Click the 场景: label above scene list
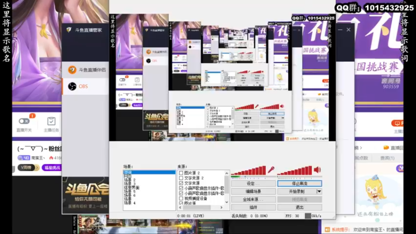Screen dimensions: 416x234 [128, 166]
